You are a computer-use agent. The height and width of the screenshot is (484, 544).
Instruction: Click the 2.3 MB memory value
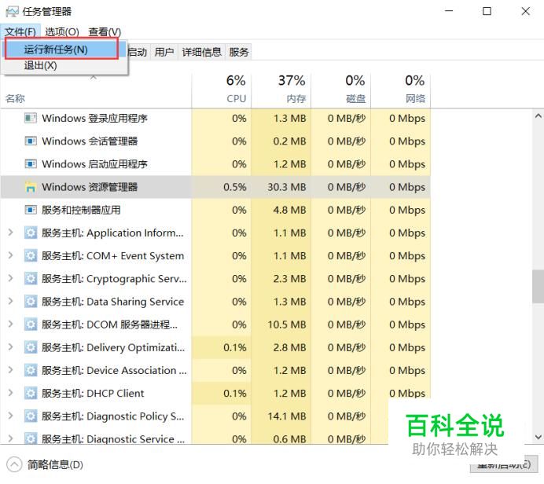pyautogui.click(x=289, y=278)
